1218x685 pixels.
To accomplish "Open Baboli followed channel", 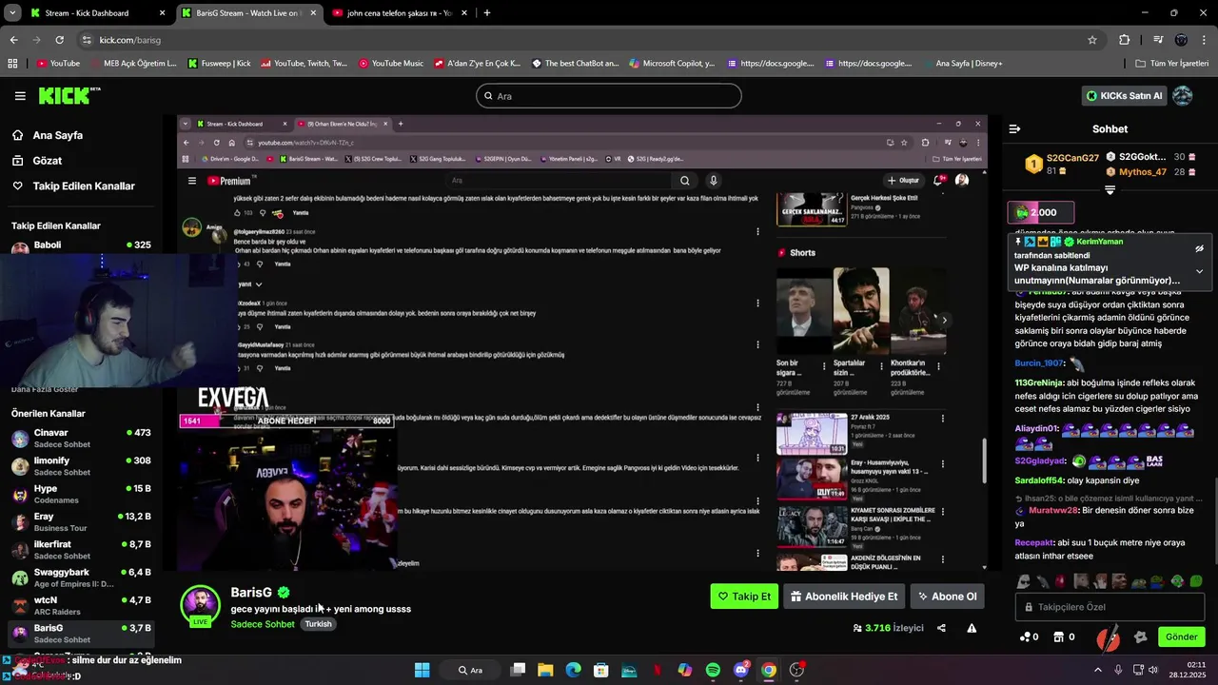I will click(x=81, y=245).
